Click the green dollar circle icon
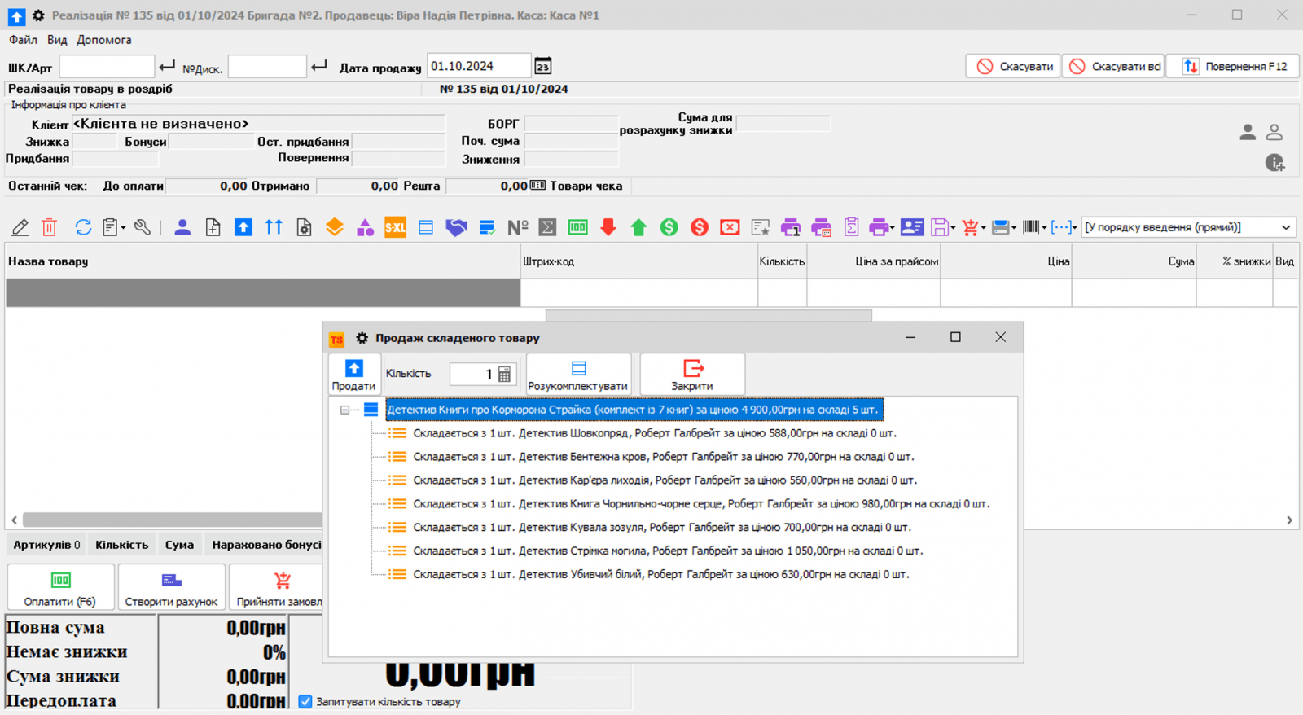This screenshot has width=1303, height=715. (x=669, y=228)
